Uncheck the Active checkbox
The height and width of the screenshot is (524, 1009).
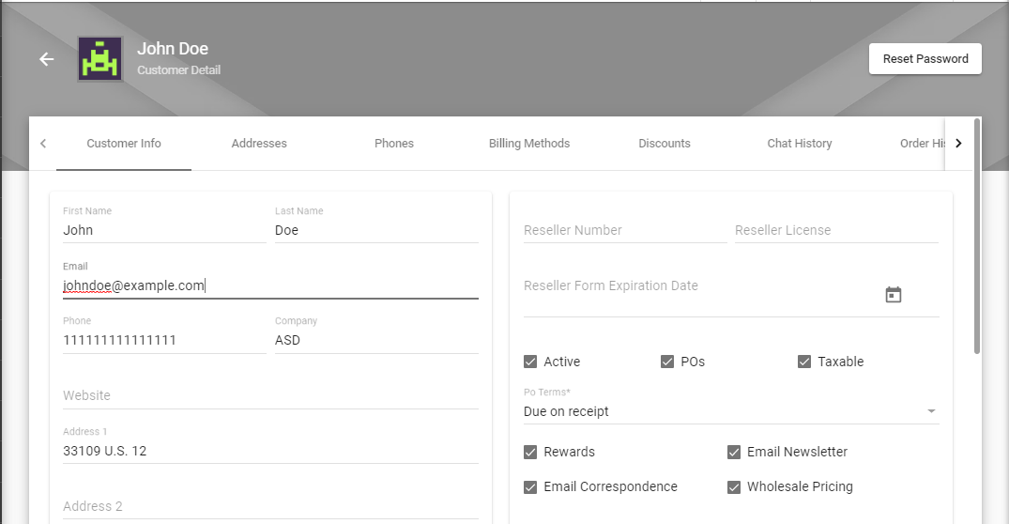(530, 362)
